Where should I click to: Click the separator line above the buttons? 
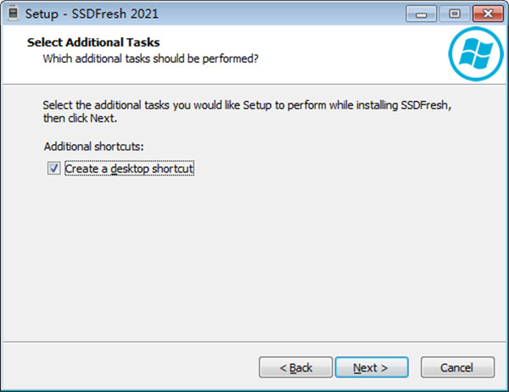coord(255,340)
